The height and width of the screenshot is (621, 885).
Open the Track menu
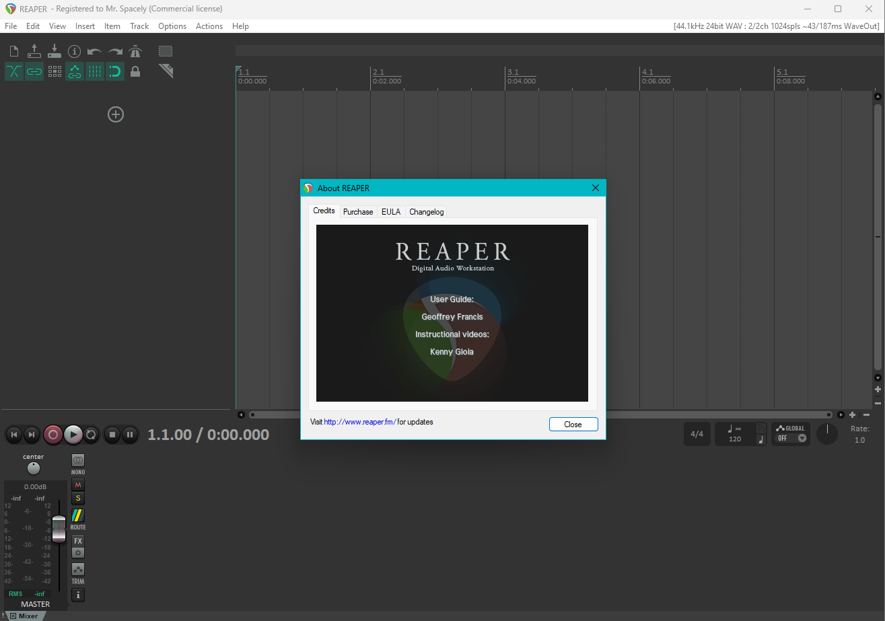(x=139, y=26)
